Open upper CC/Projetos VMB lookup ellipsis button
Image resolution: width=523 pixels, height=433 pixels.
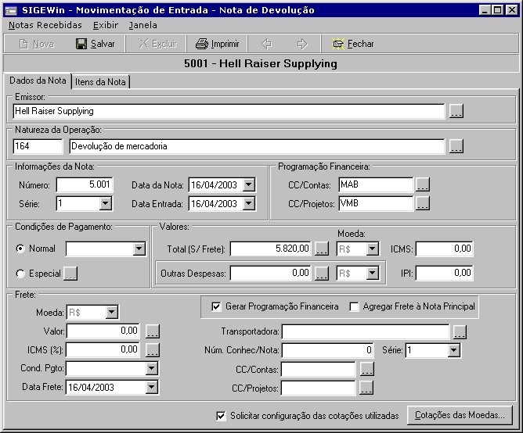click(x=422, y=203)
